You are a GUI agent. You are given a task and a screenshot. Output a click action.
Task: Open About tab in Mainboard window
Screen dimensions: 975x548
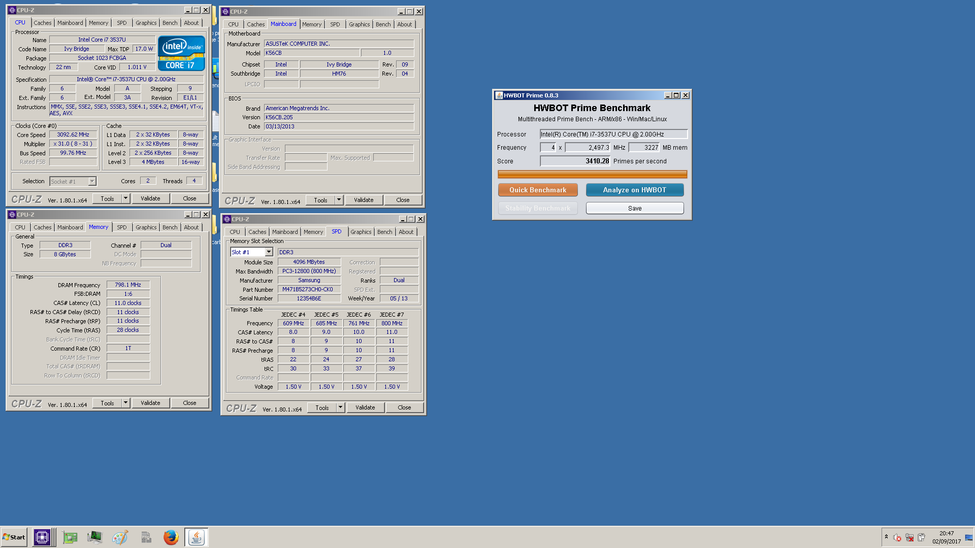405,24
